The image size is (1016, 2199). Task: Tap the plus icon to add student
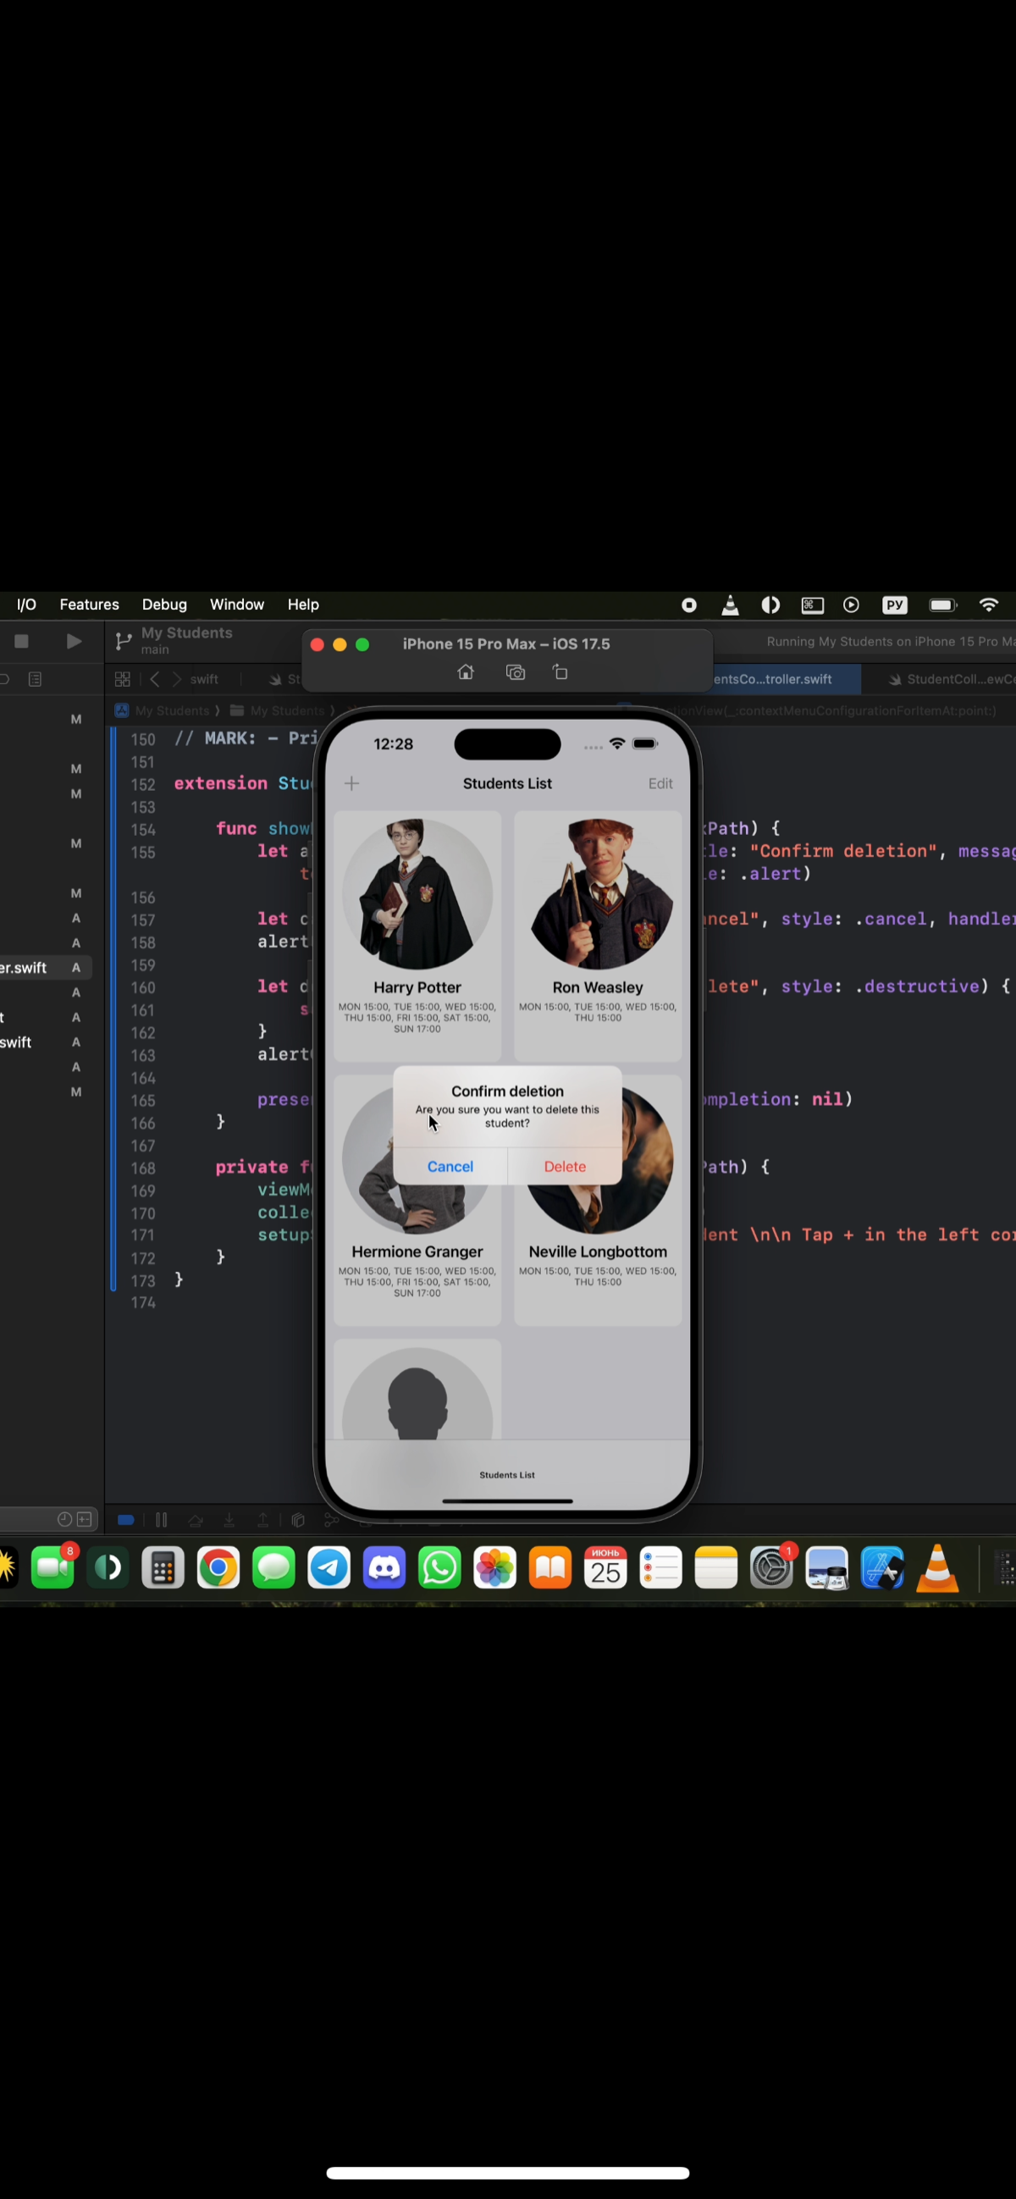tap(351, 782)
